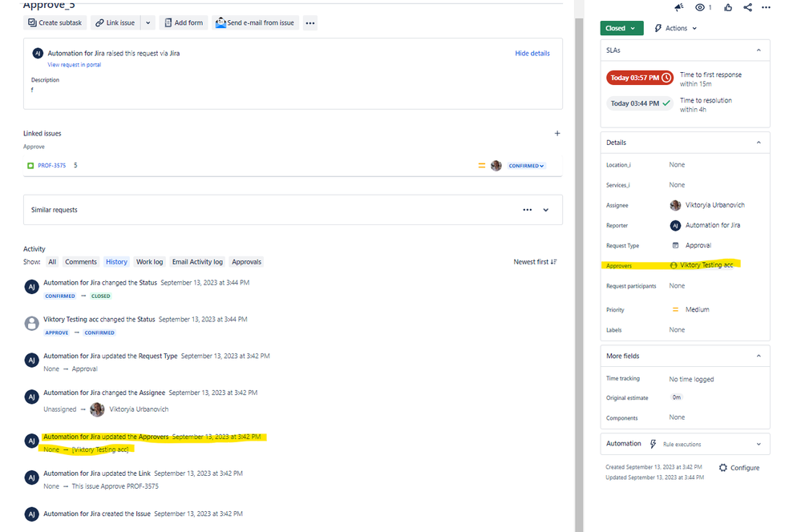
Task: Toggle Newest first sort order
Action: click(535, 262)
